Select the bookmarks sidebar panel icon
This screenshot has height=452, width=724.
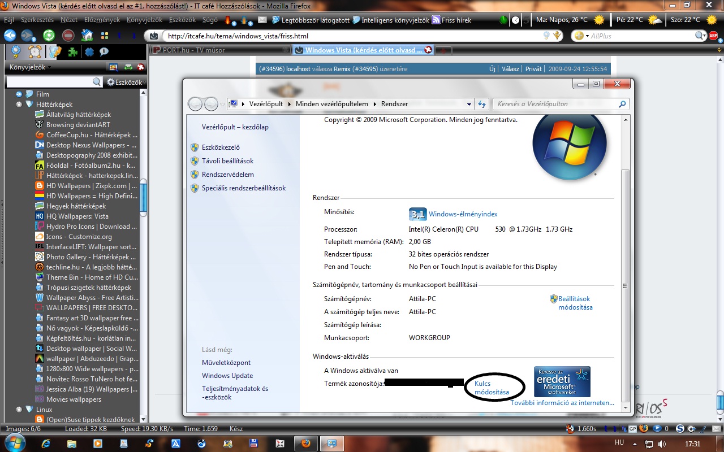(54, 52)
